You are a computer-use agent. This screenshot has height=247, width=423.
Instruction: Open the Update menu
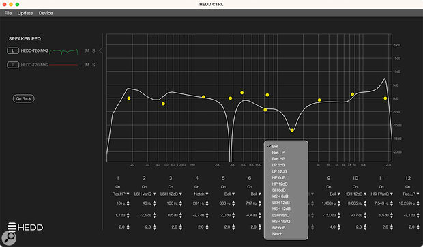25,13
